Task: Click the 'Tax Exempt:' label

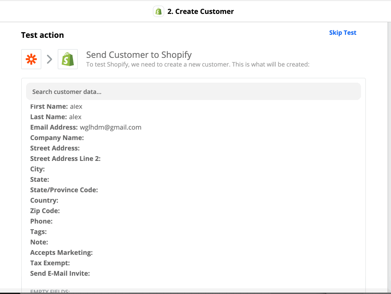Action: click(x=50, y=263)
